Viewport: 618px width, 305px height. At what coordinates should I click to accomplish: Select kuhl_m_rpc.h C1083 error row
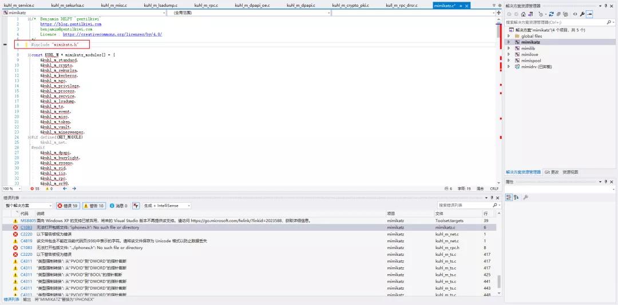pos(249,247)
